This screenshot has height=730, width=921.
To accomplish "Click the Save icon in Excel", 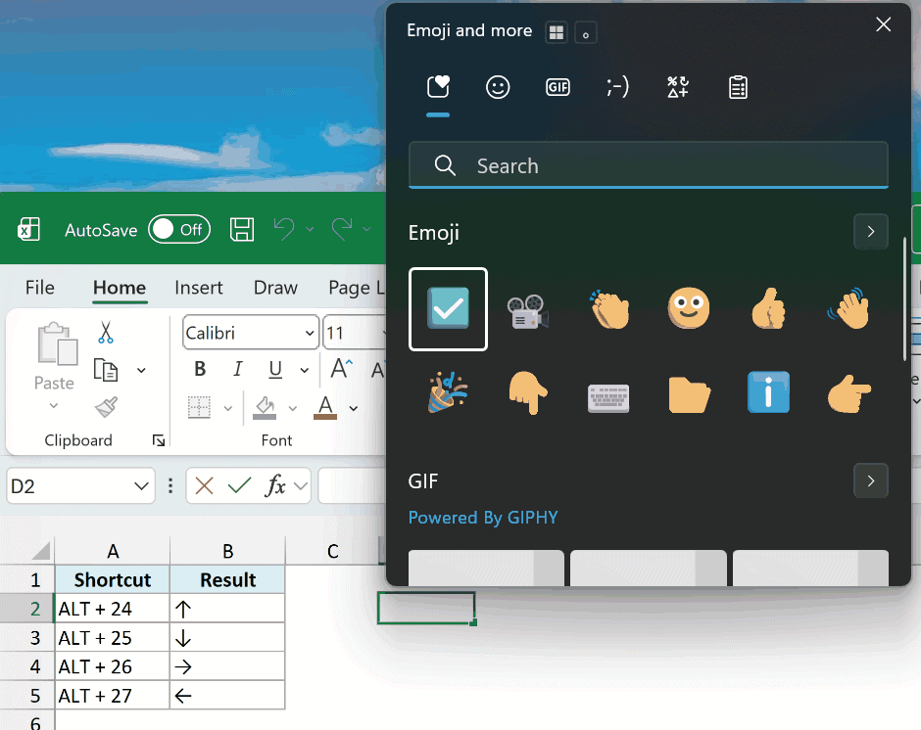I will (x=241, y=229).
